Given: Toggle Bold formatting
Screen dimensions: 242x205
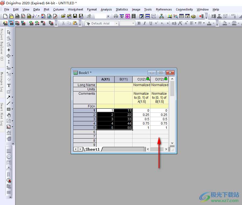Looking at the screenshot, I should [139, 23].
